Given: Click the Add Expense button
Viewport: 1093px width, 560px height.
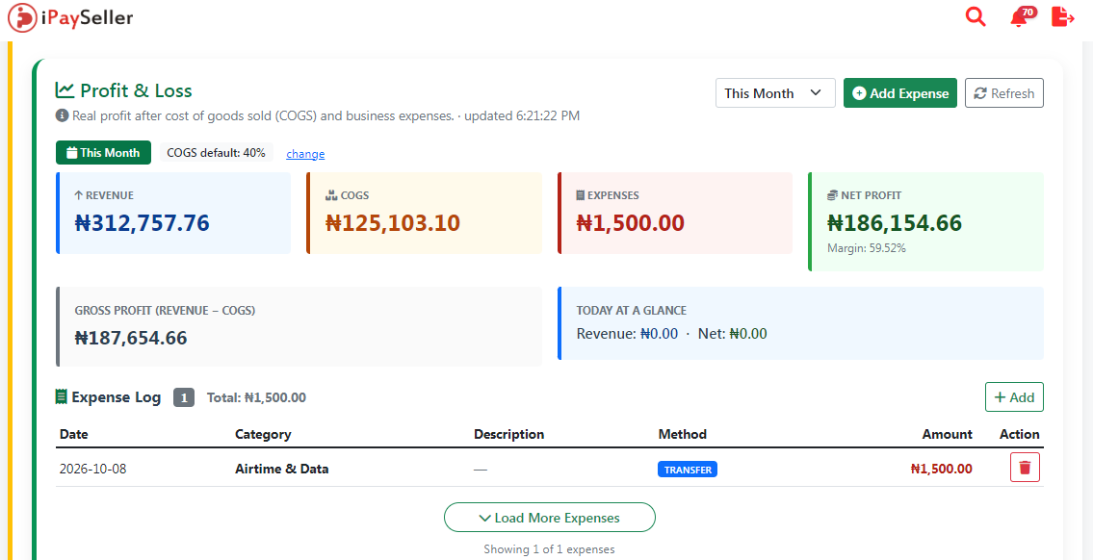Looking at the screenshot, I should [899, 93].
